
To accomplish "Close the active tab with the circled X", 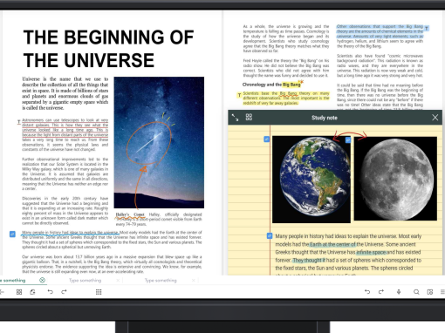I will point(42,280).
